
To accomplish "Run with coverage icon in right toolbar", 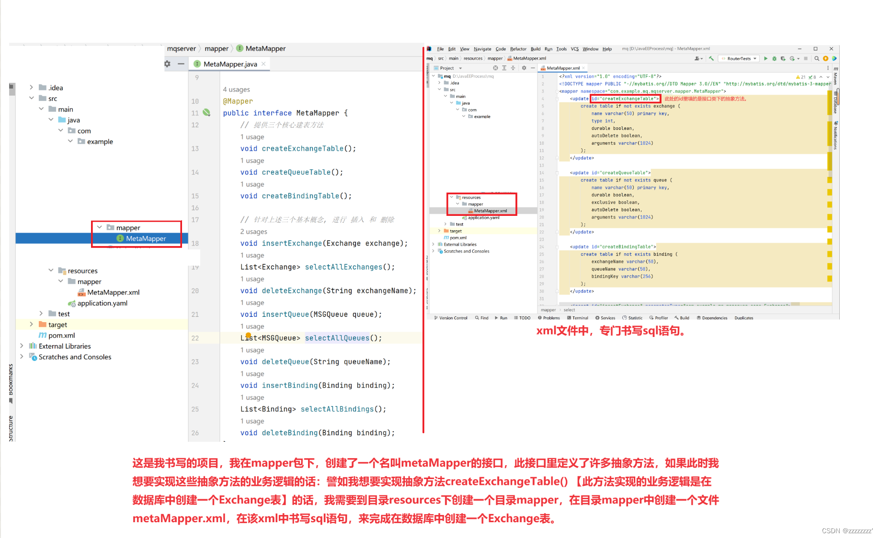I will [783, 58].
